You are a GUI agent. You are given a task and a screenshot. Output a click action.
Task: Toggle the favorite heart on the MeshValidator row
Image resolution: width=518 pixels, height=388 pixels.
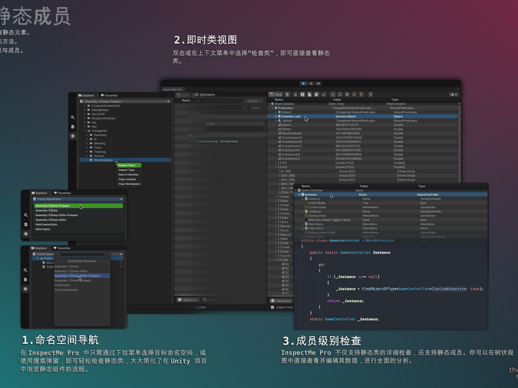(168, 160)
